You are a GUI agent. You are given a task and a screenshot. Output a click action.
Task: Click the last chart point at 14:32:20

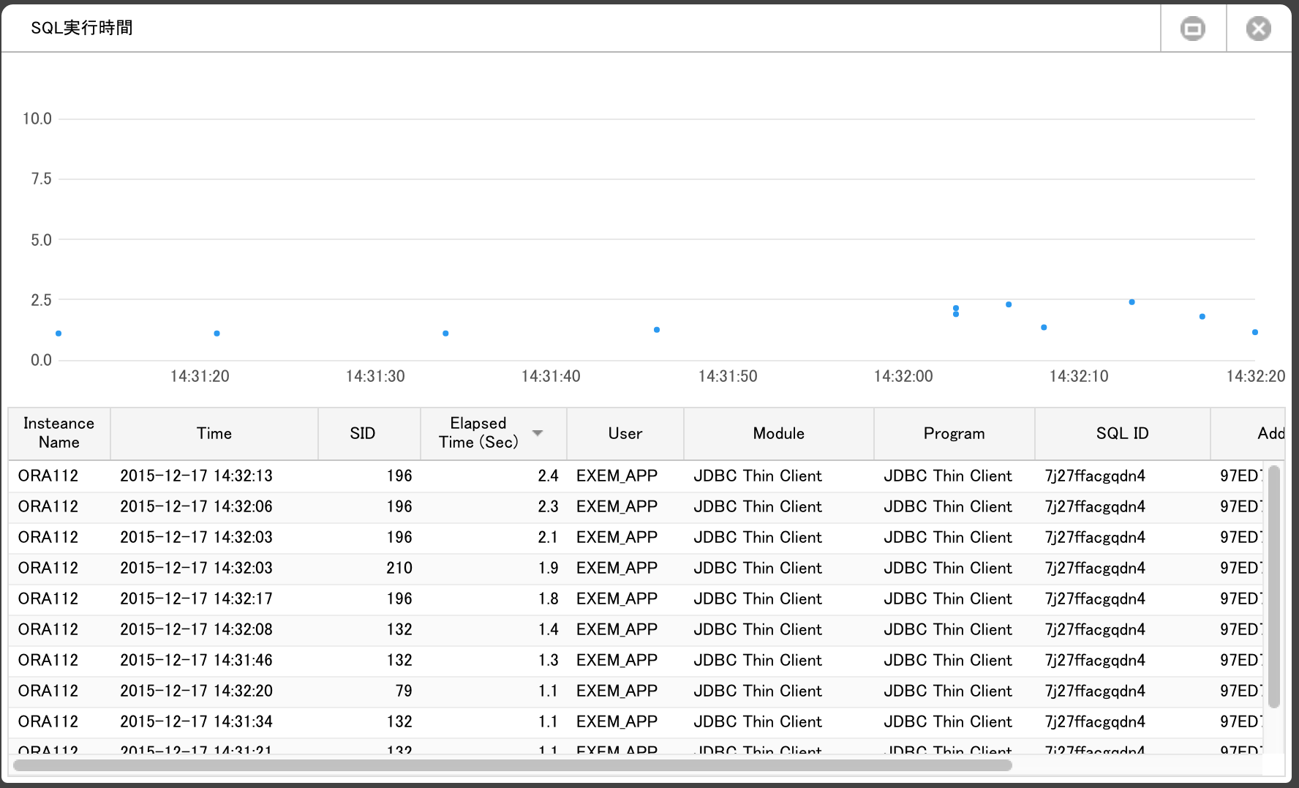point(1255,332)
